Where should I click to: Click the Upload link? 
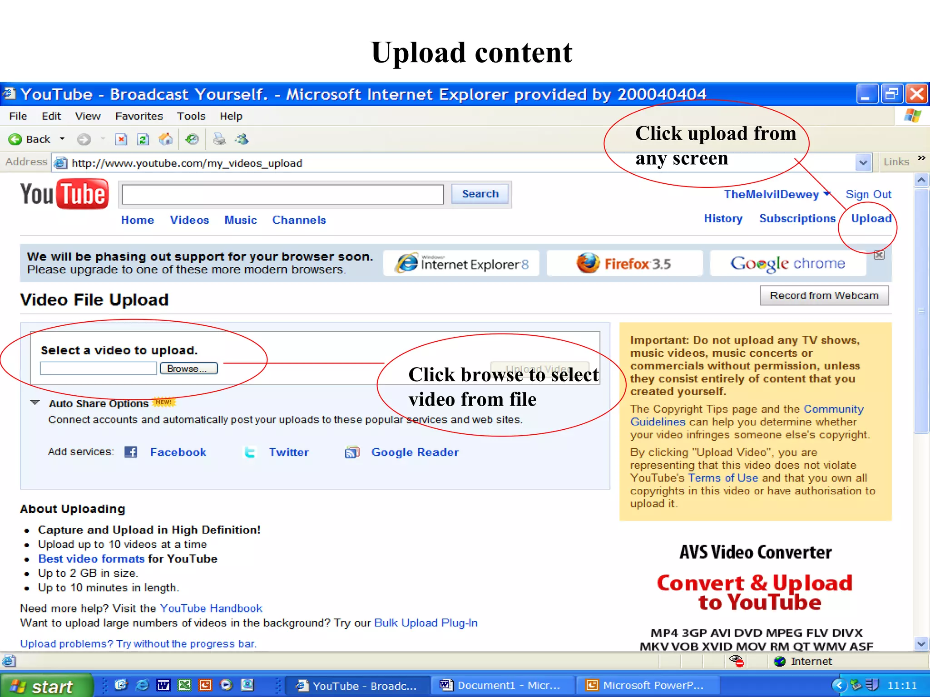(x=871, y=219)
